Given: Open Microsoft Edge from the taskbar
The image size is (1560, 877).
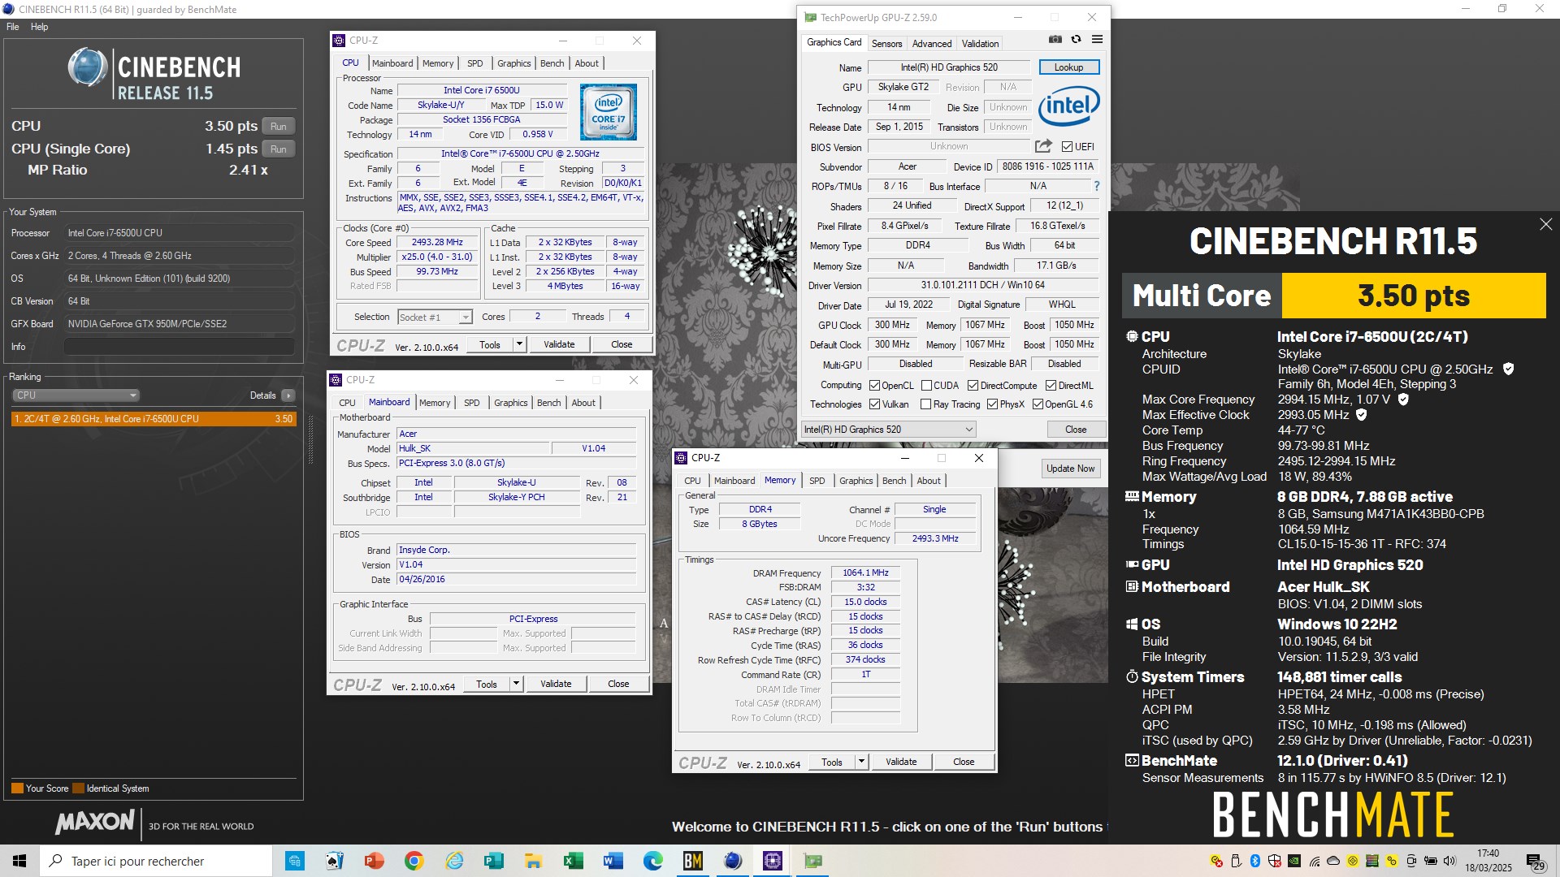Looking at the screenshot, I should pyautogui.click(x=652, y=861).
